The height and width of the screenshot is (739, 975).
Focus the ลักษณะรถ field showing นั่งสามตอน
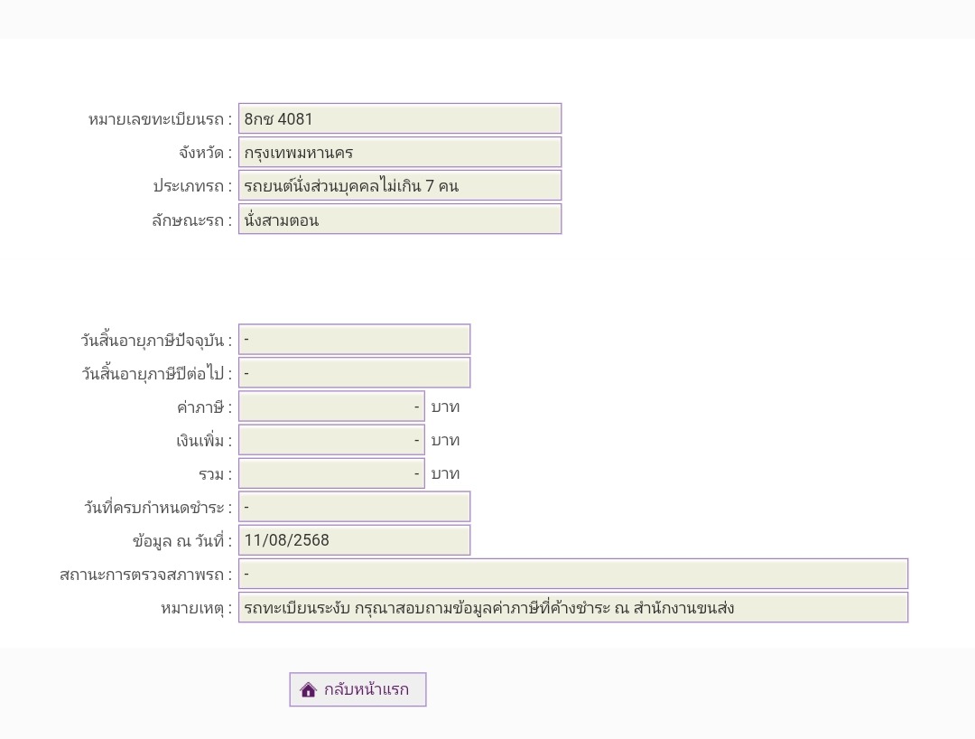point(399,220)
